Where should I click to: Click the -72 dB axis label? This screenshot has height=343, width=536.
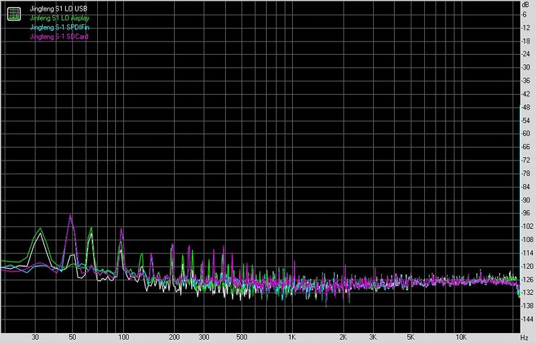(525, 160)
